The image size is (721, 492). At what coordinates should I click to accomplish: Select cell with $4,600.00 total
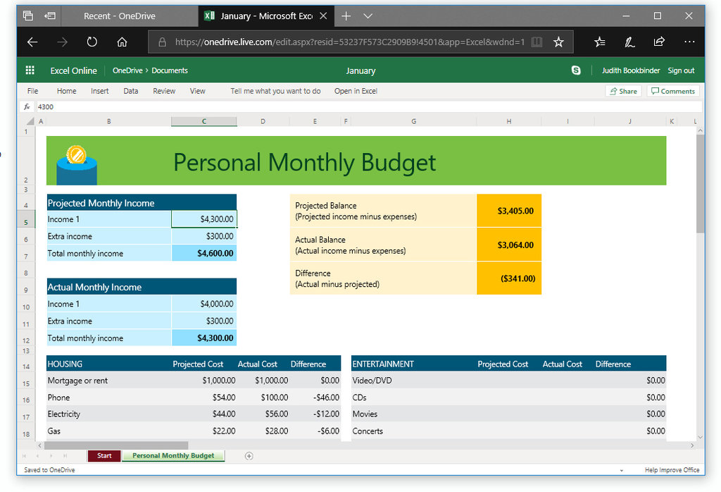coord(204,253)
